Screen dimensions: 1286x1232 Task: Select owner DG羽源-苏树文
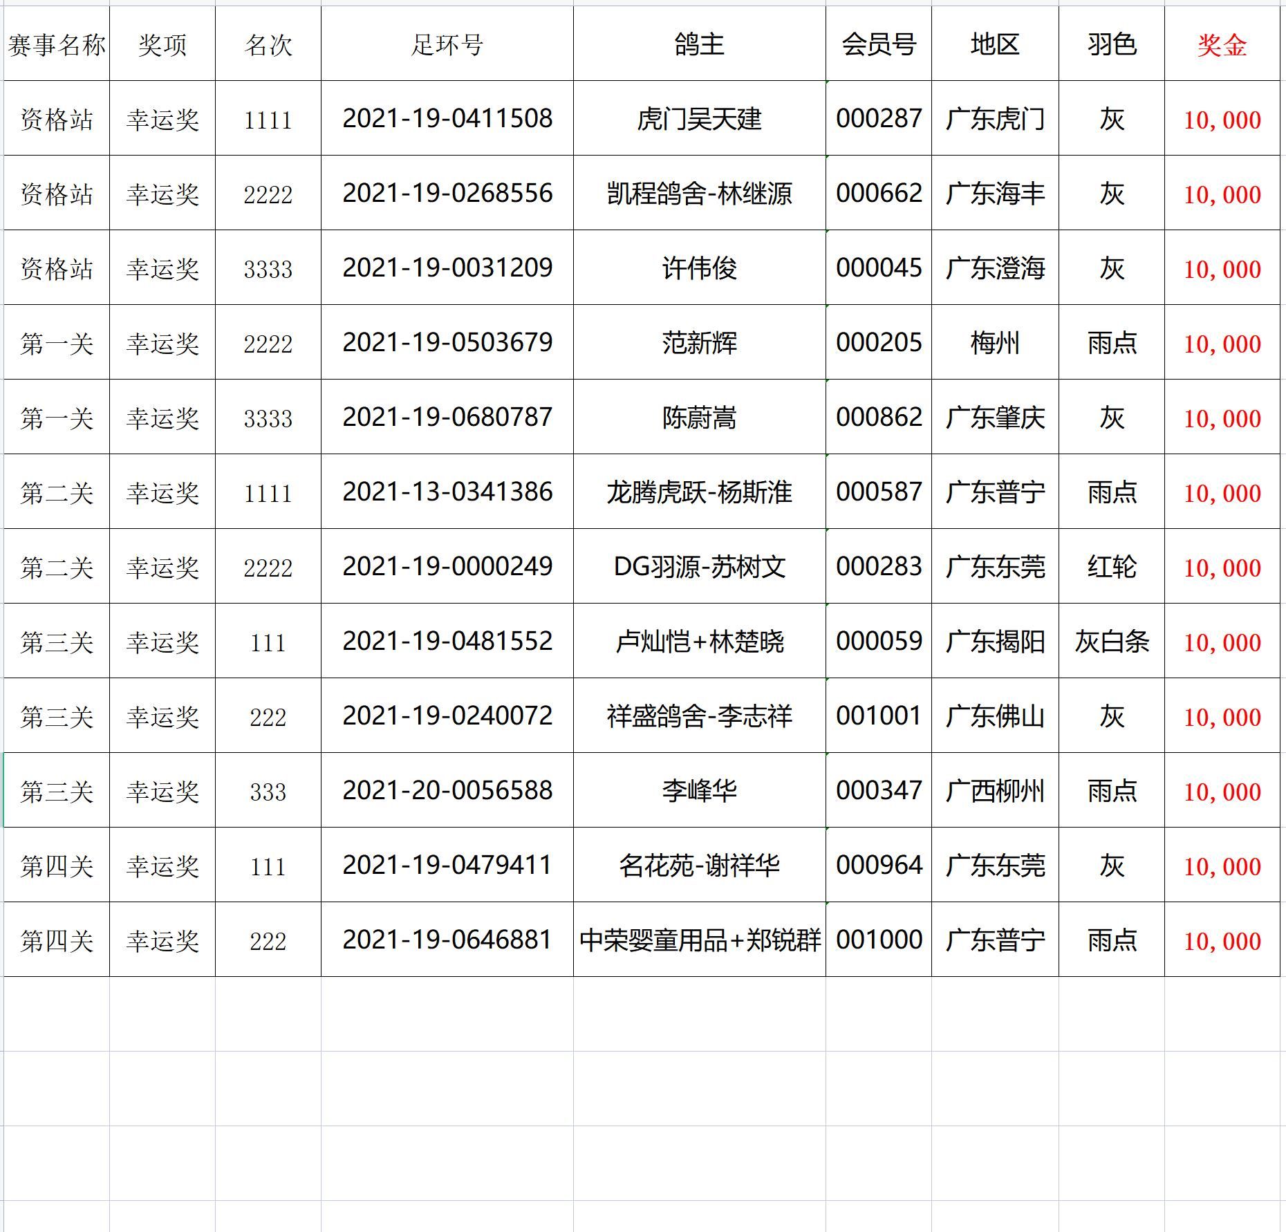pyautogui.click(x=700, y=566)
